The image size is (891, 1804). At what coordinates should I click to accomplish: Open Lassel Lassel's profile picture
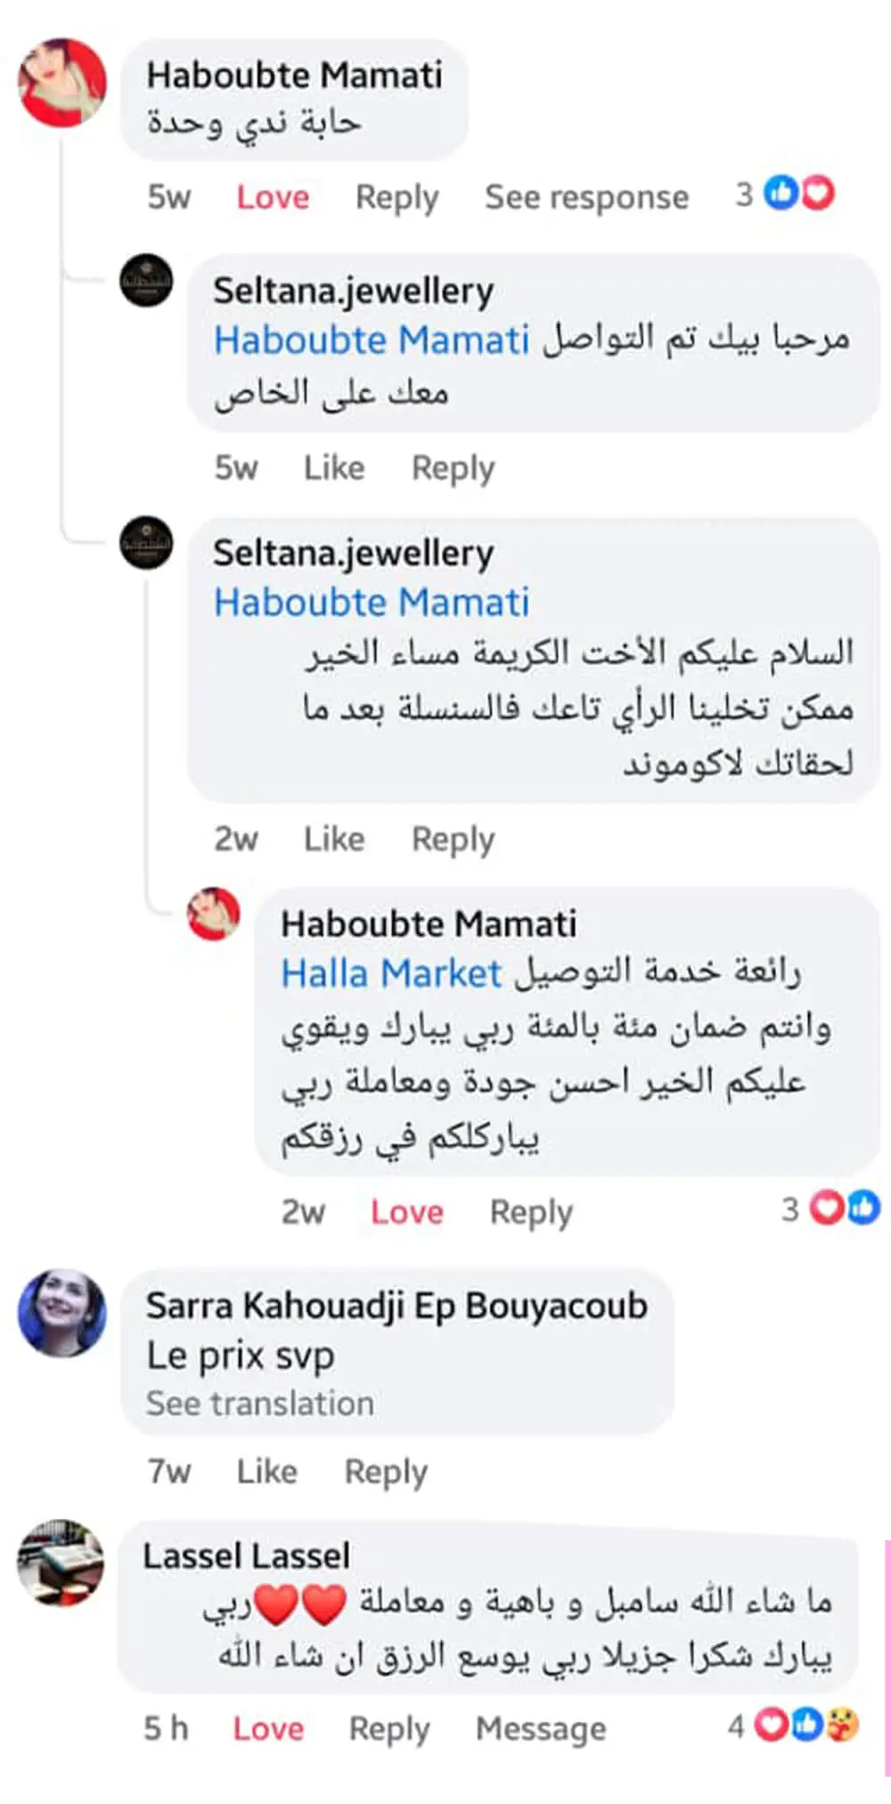coord(61,1562)
